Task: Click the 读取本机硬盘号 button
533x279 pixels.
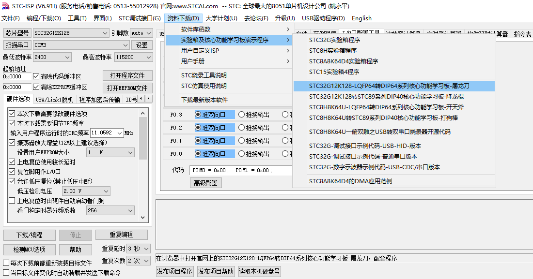Action: point(259,272)
